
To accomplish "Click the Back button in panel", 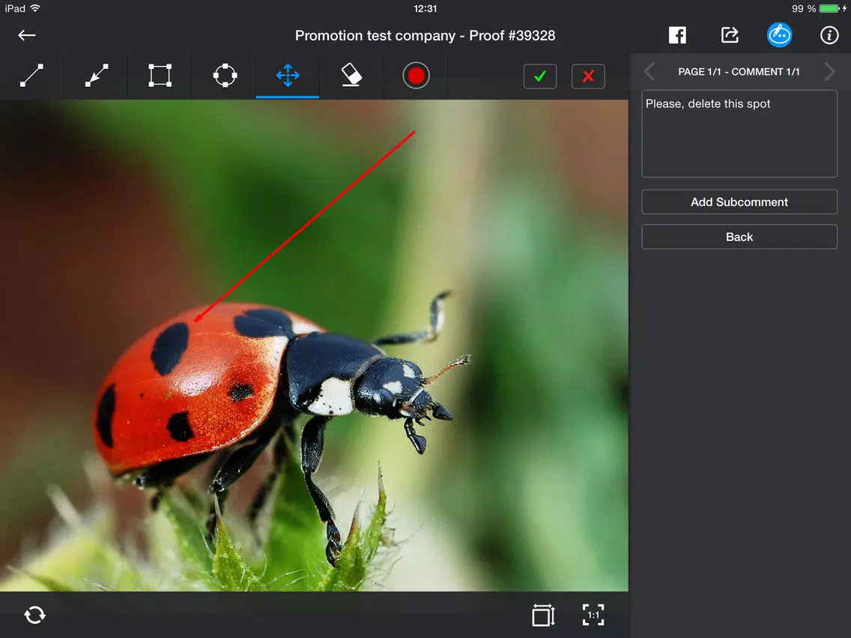I will (x=739, y=237).
